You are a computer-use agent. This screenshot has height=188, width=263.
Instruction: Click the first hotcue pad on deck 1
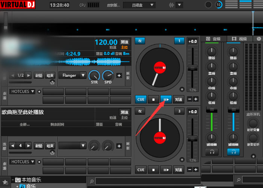(53, 92)
